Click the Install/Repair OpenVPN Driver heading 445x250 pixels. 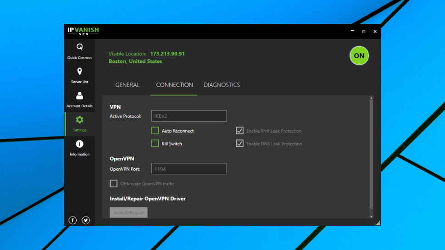pyautogui.click(x=148, y=199)
